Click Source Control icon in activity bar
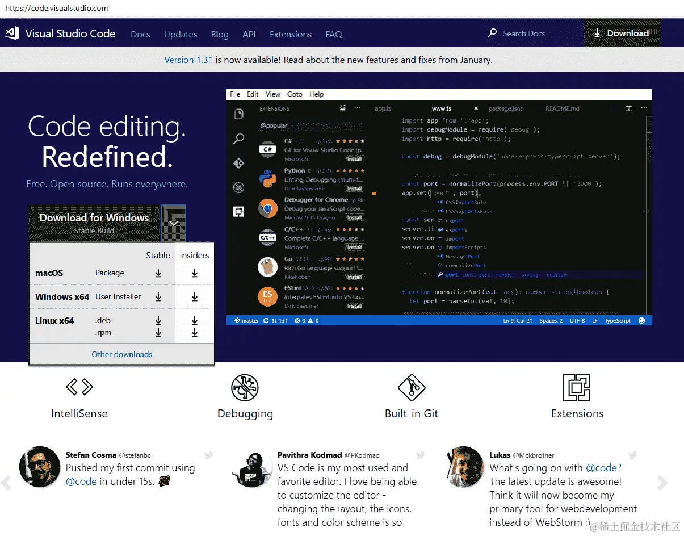Image resolution: width=684 pixels, height=536 pixels. click(239, 163)
